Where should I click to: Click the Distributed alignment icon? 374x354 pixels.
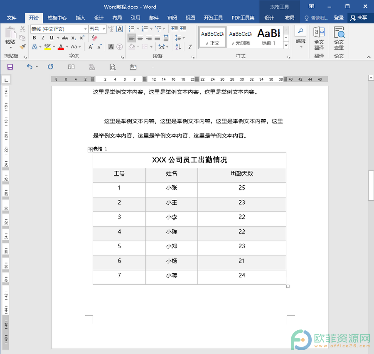[x=166, y=38]
